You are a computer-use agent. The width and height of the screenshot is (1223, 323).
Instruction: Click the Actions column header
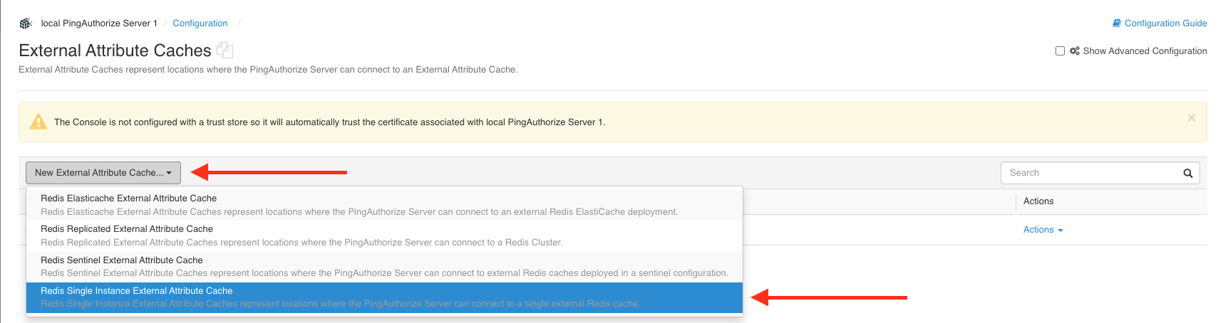[x=1038, y=201]
